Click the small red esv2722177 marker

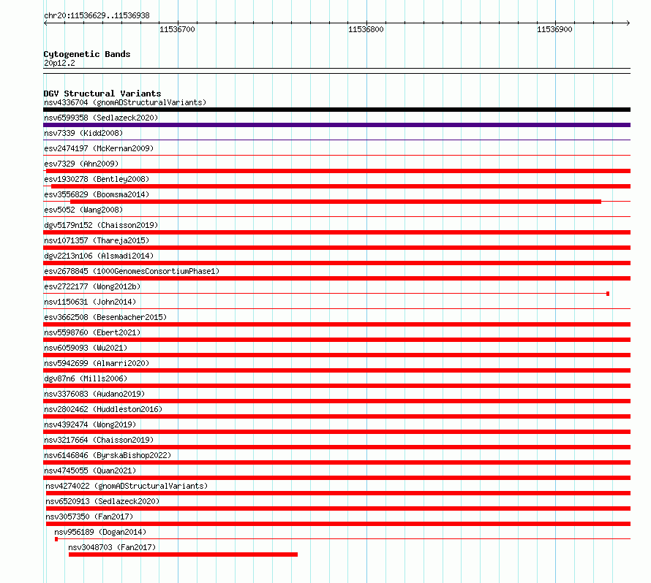[x=608, y=294]
